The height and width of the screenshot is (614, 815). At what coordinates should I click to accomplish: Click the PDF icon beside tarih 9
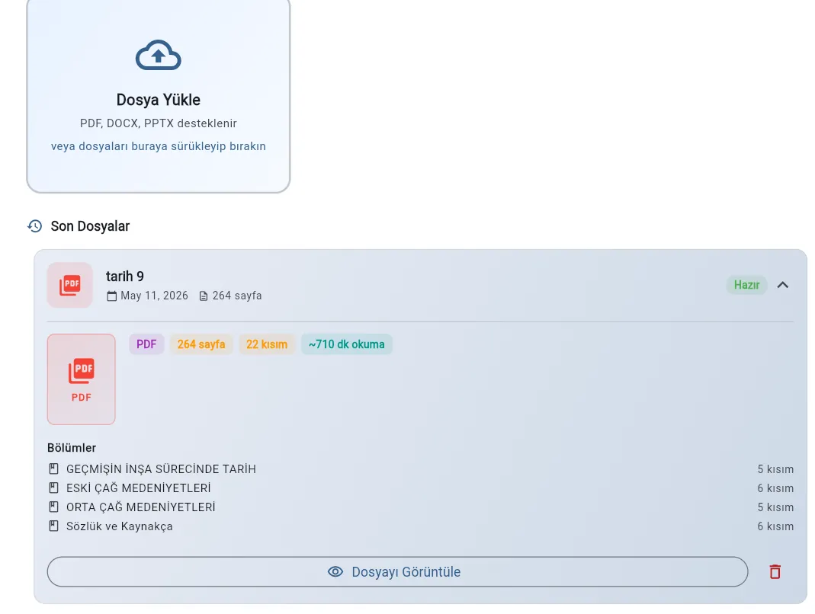tap(69, 285)
